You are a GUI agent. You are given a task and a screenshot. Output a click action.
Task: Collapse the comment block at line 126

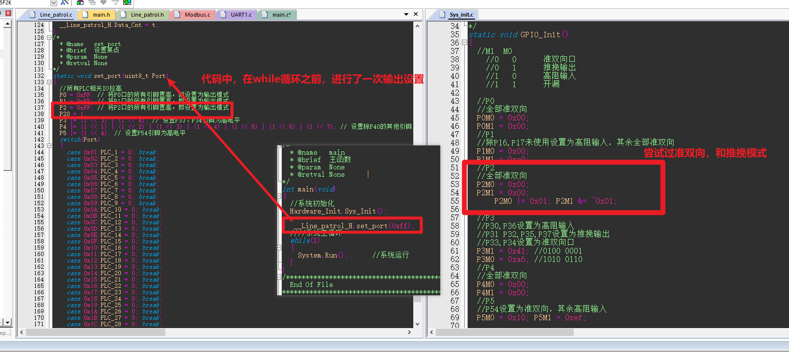coord(49,38)
